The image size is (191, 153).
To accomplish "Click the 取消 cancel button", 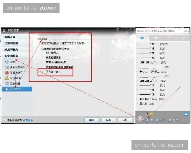I will pos(108,120).
